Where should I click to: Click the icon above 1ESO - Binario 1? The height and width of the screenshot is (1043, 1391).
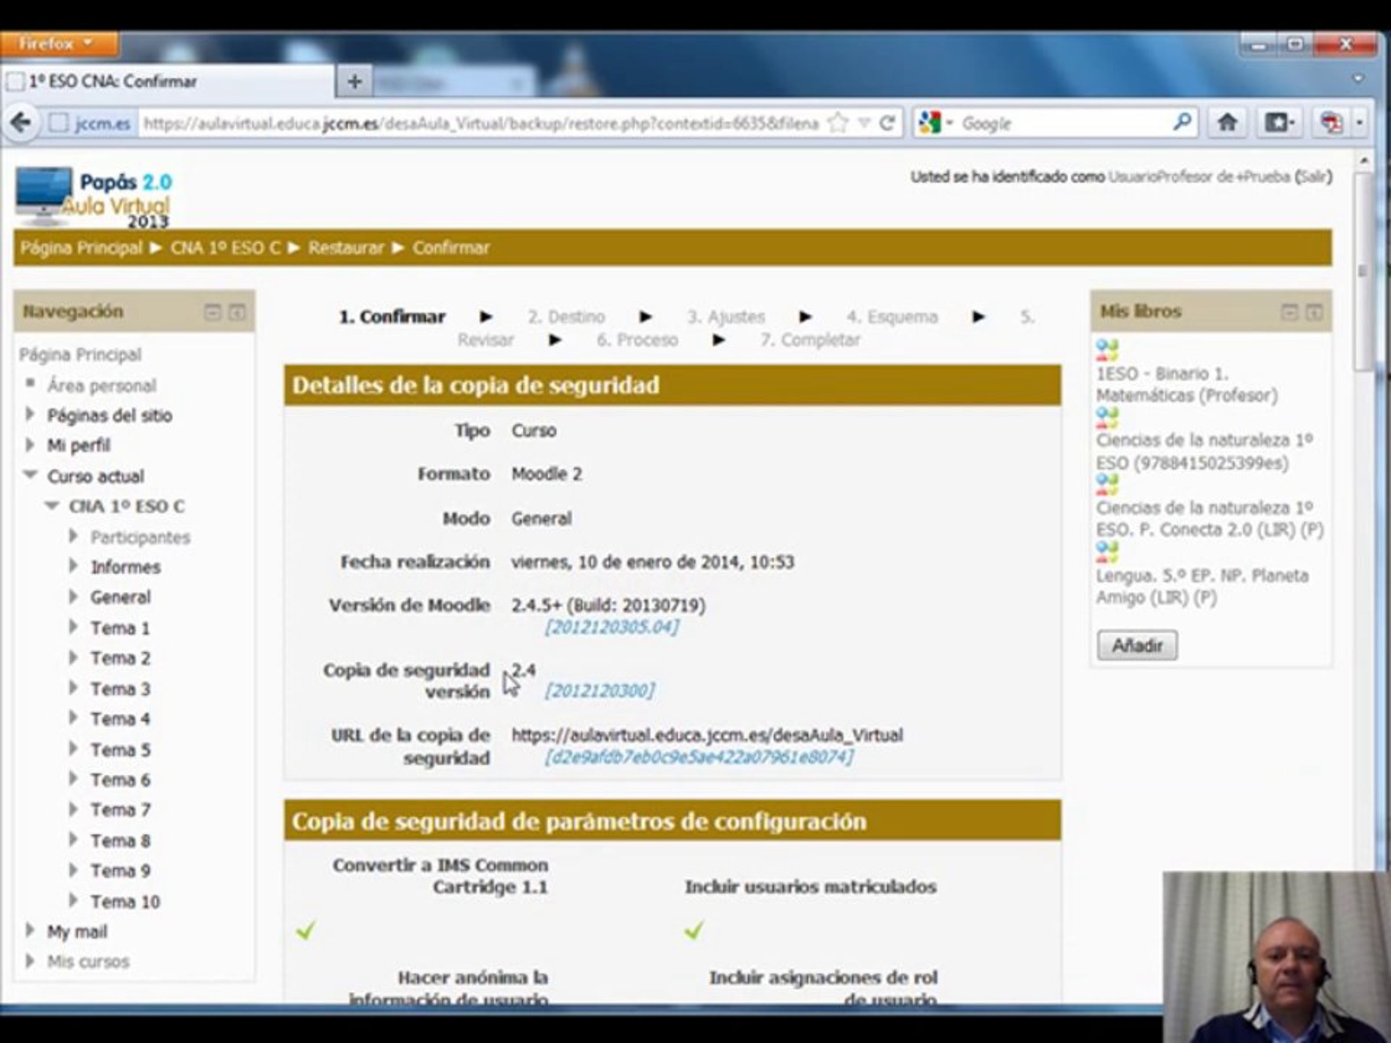(x=1108, y=350)
